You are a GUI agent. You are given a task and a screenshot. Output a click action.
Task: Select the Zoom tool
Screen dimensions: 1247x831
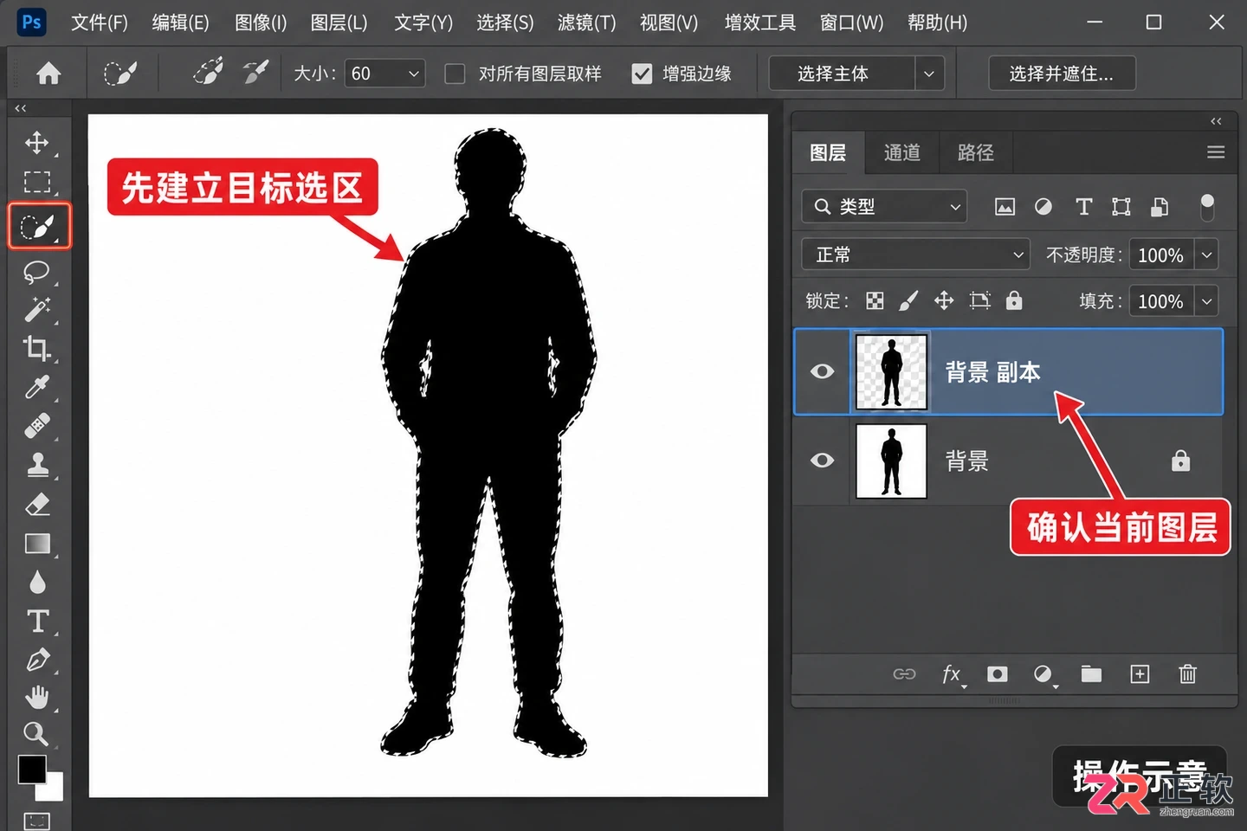[36, 734]
